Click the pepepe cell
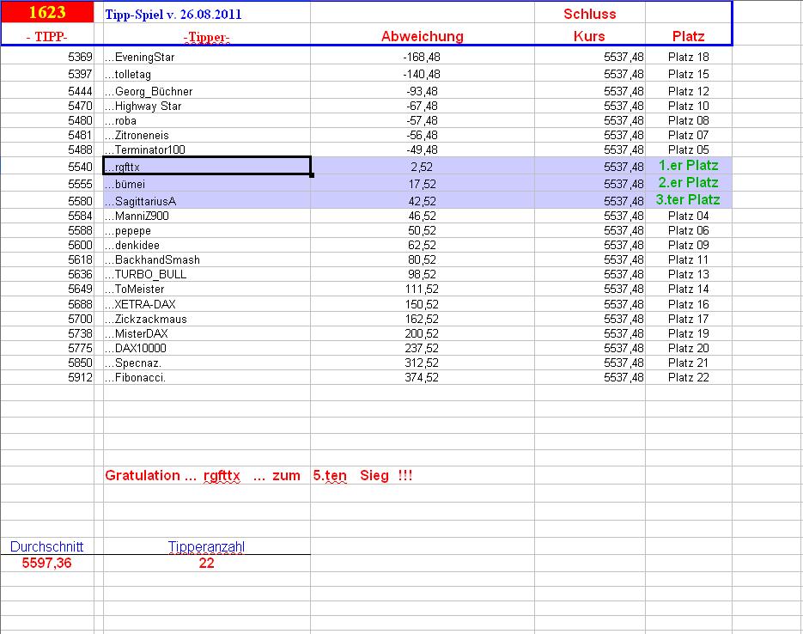Image resolution: width=803 pixels, height=634 pixels. 207,230
